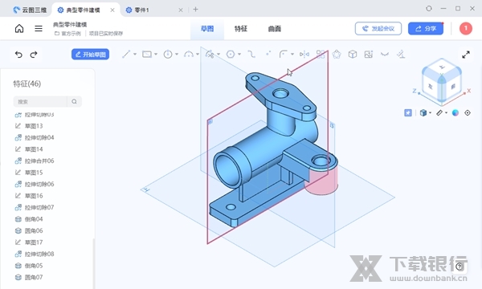Click the display style cube icon
Screen dimensions: 482x289
click(x=423, y=112)
